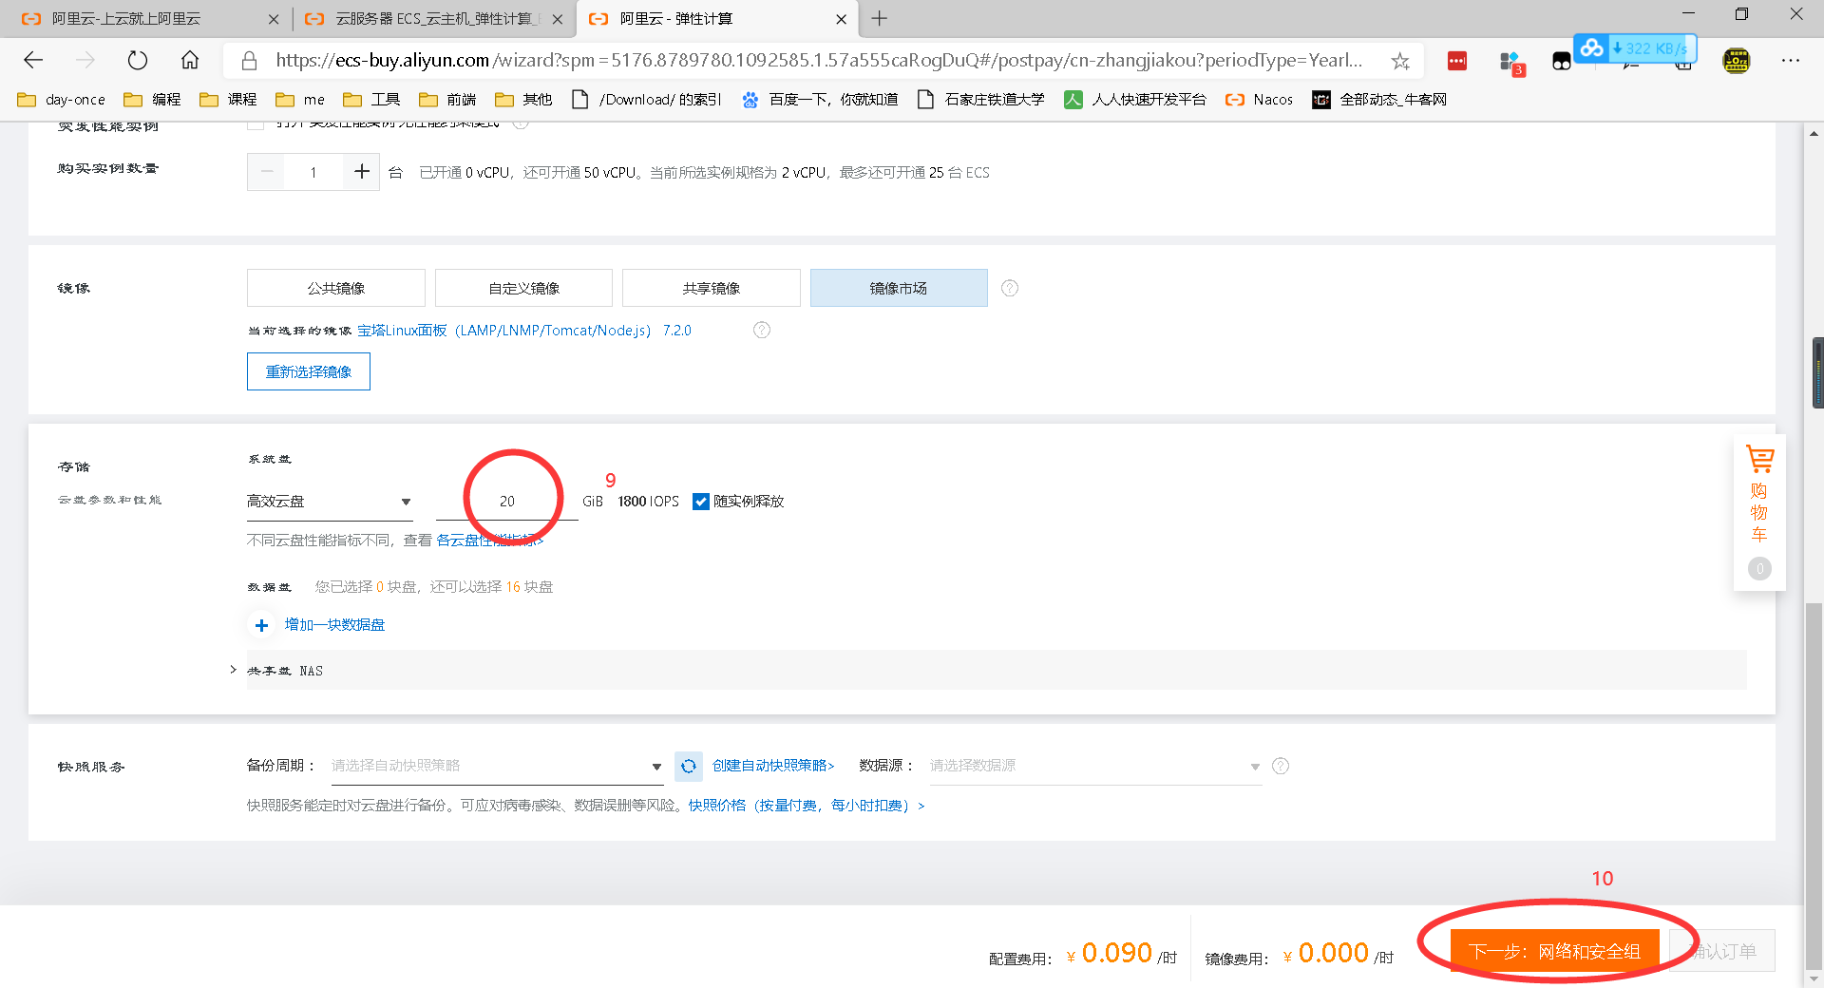This screenshot has width=1824, height=988.
Task: Open the 全部动态_牛客网 bookmark
Action: tap(1379, 100)
